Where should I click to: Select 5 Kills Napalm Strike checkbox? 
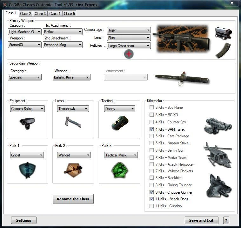tap(151, 143)
